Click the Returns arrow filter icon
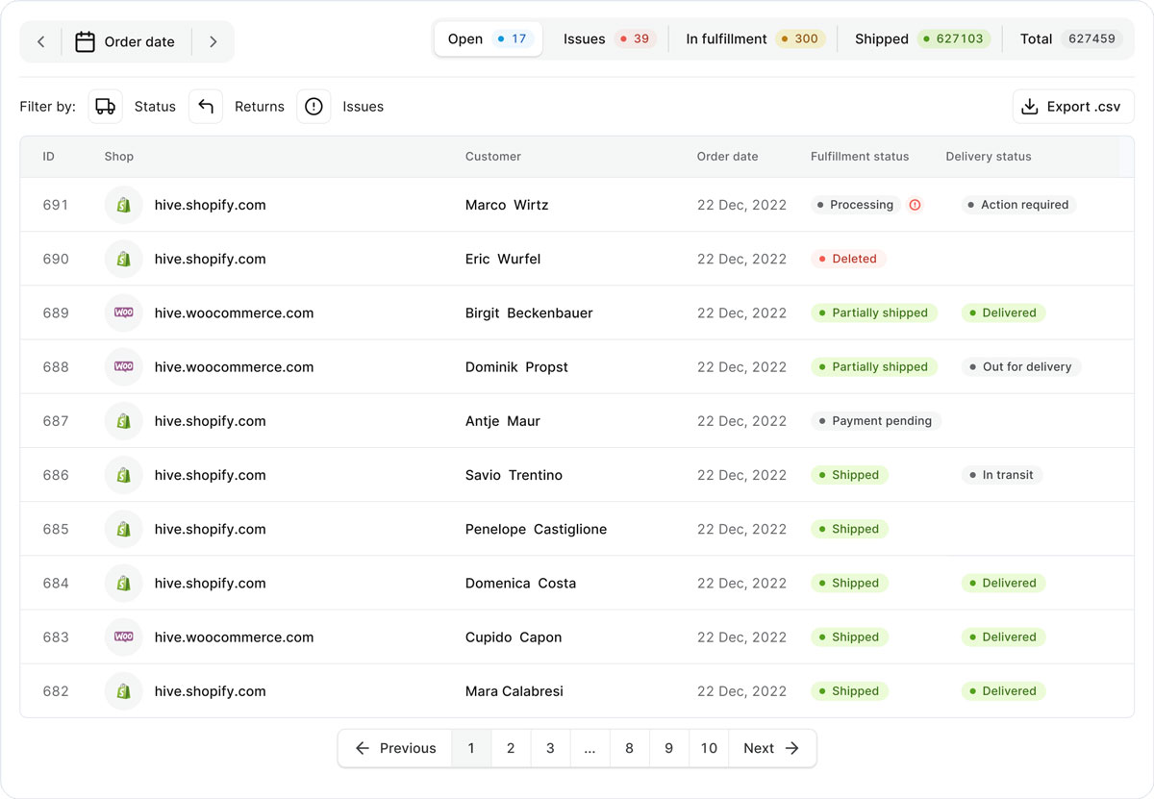This screenshot has width=1154, height=799. (206, 107)
